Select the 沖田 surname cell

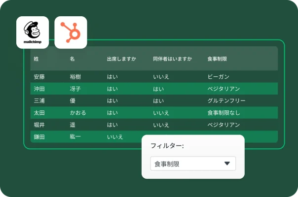[39, 89]
